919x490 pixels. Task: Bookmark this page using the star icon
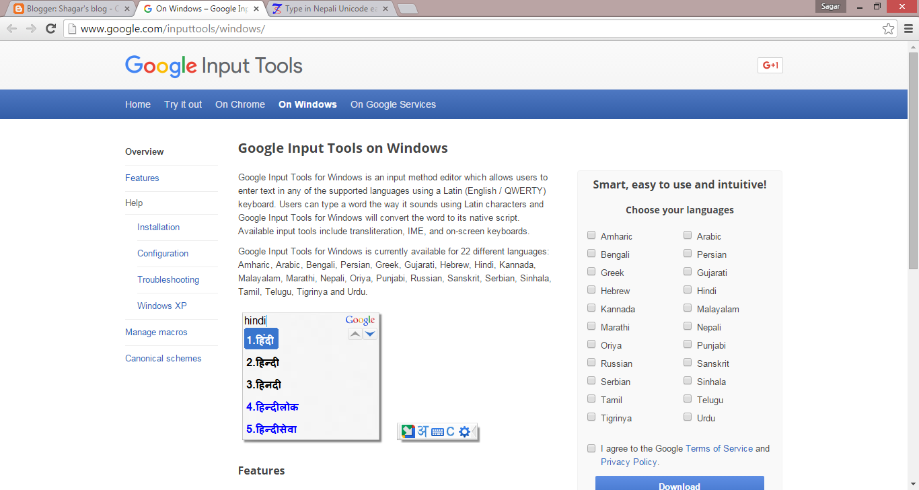pyautogui.click(x=888, y=28)
